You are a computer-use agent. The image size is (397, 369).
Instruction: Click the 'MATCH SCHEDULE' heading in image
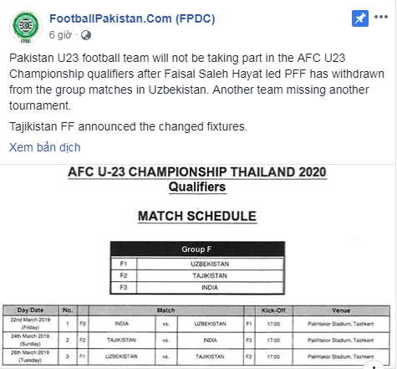tap(197, 216)
